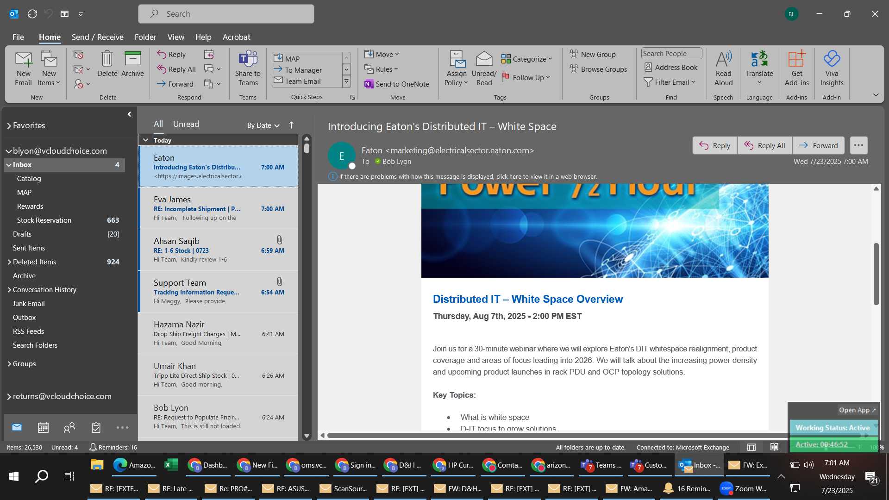This screenshot has height=500, width=889.
Task: Collapse the Today group header
Action: coord(146,140)
